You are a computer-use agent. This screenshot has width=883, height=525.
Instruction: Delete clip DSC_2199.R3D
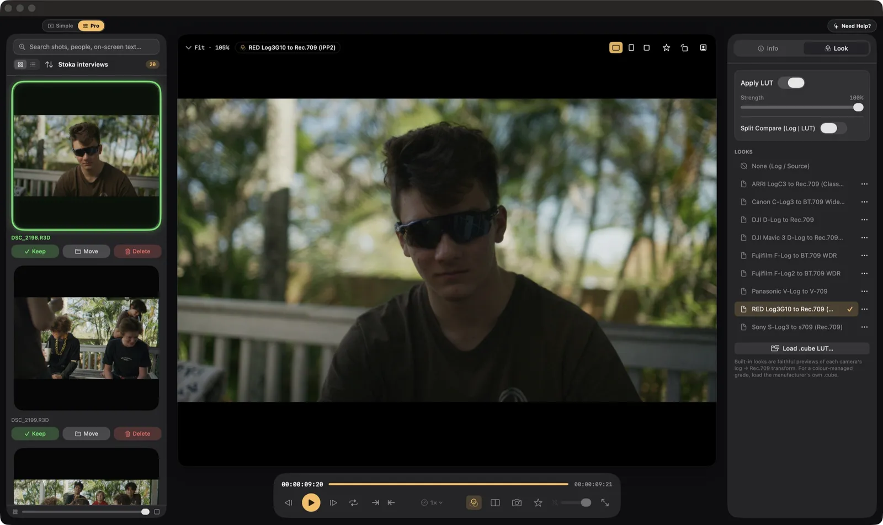[137, 434]
